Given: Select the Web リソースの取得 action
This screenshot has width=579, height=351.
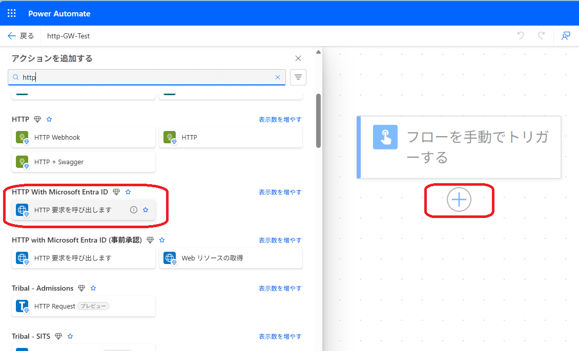Looking at the screenshot, I should (x=231, y=258).
